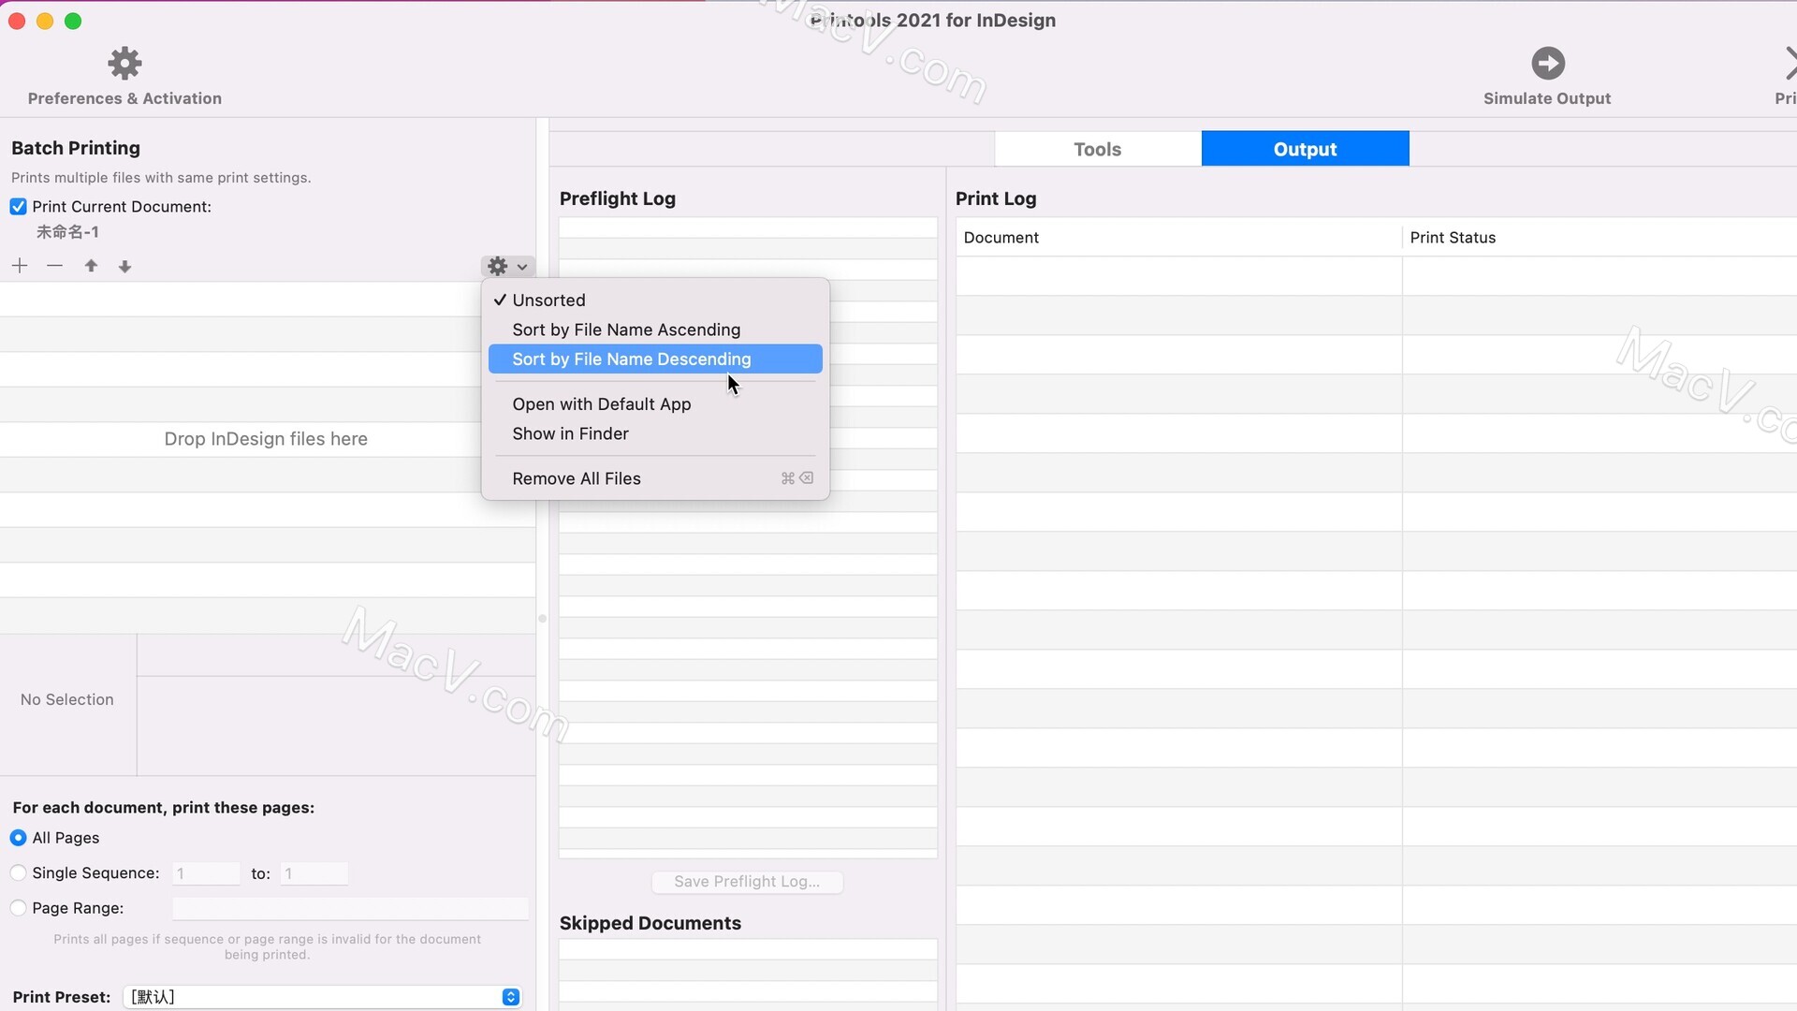Choose Sort by File Name Descending
Image resolution: width=1797 pixels, height=1011 pixels.
click(655, 359)
